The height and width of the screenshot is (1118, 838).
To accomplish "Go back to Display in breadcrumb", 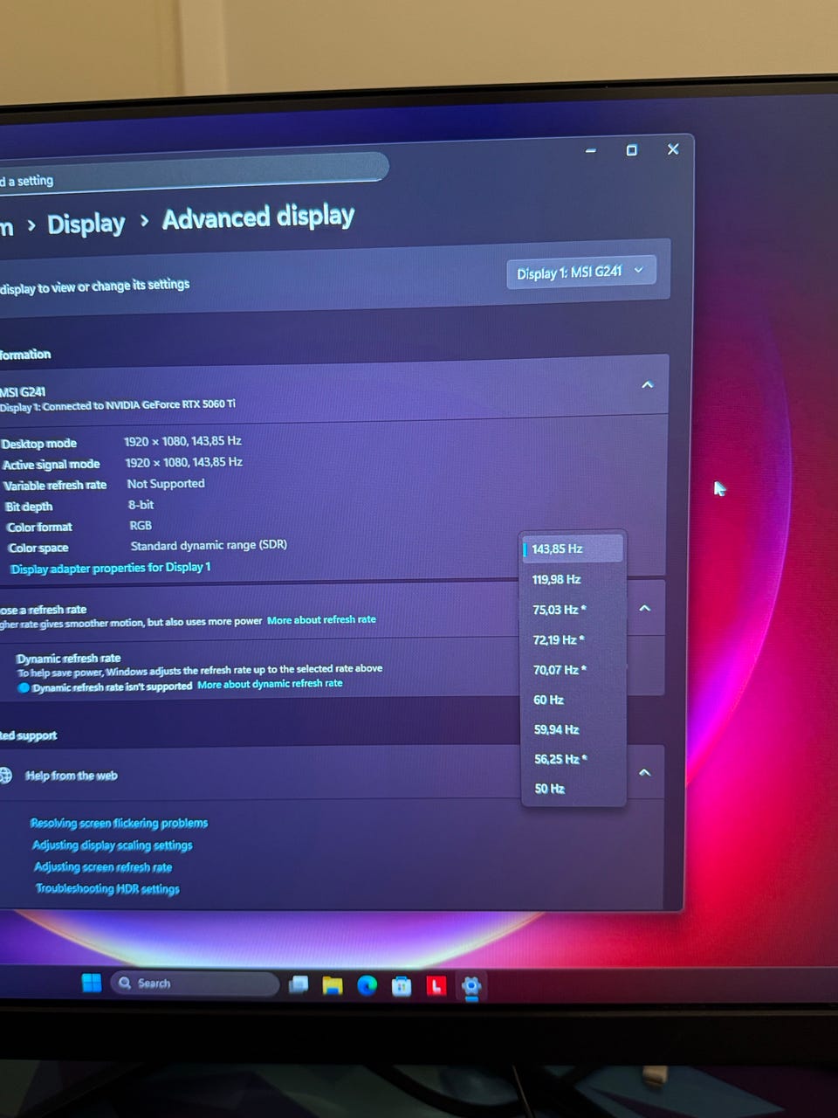I will [86, 224].
